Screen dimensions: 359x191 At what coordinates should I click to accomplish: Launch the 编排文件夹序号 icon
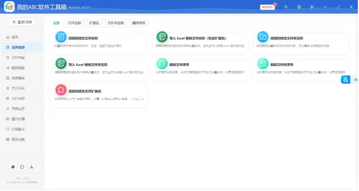pos(263,64)
